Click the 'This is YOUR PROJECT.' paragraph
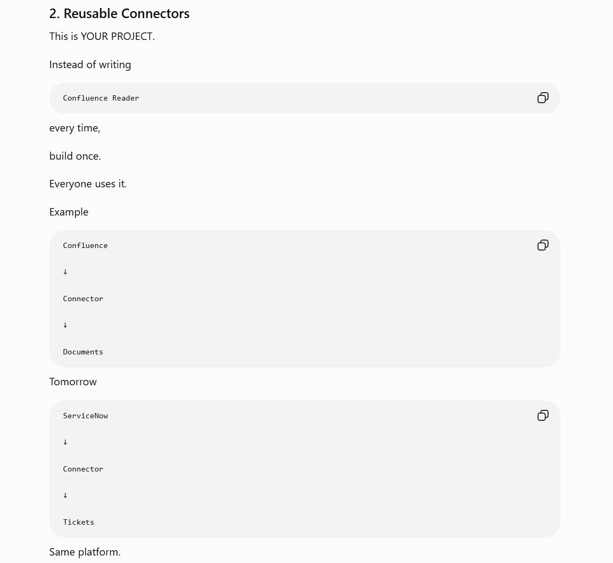Screen dimensions: 613x563 click(x=102, y=36)
